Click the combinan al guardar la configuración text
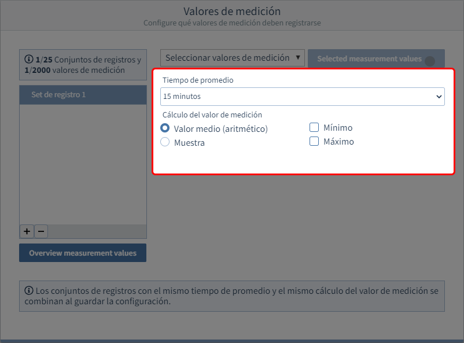This screenshot has width=464, height=343. tap(98, 301)
